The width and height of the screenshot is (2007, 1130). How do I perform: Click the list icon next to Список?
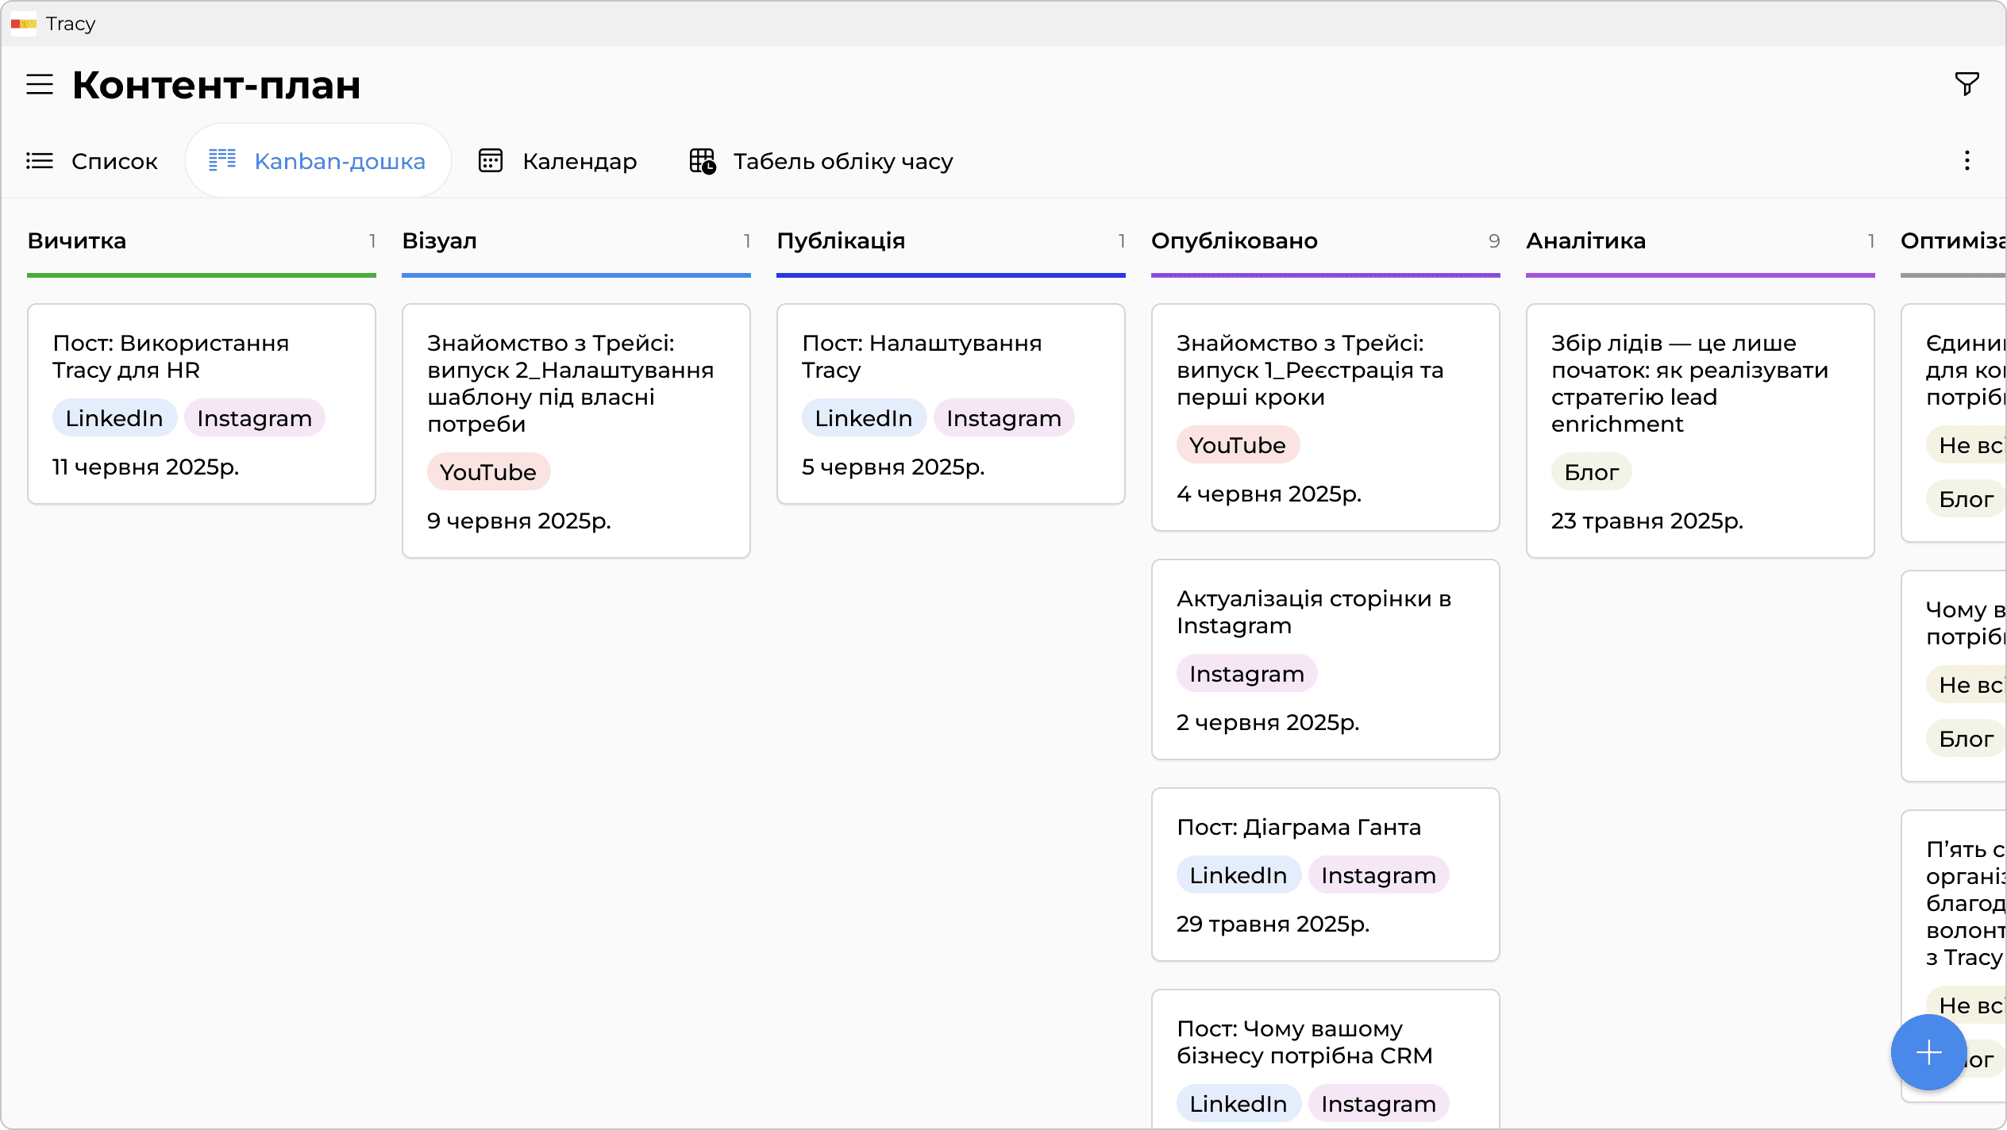click(x=40, y=161)
